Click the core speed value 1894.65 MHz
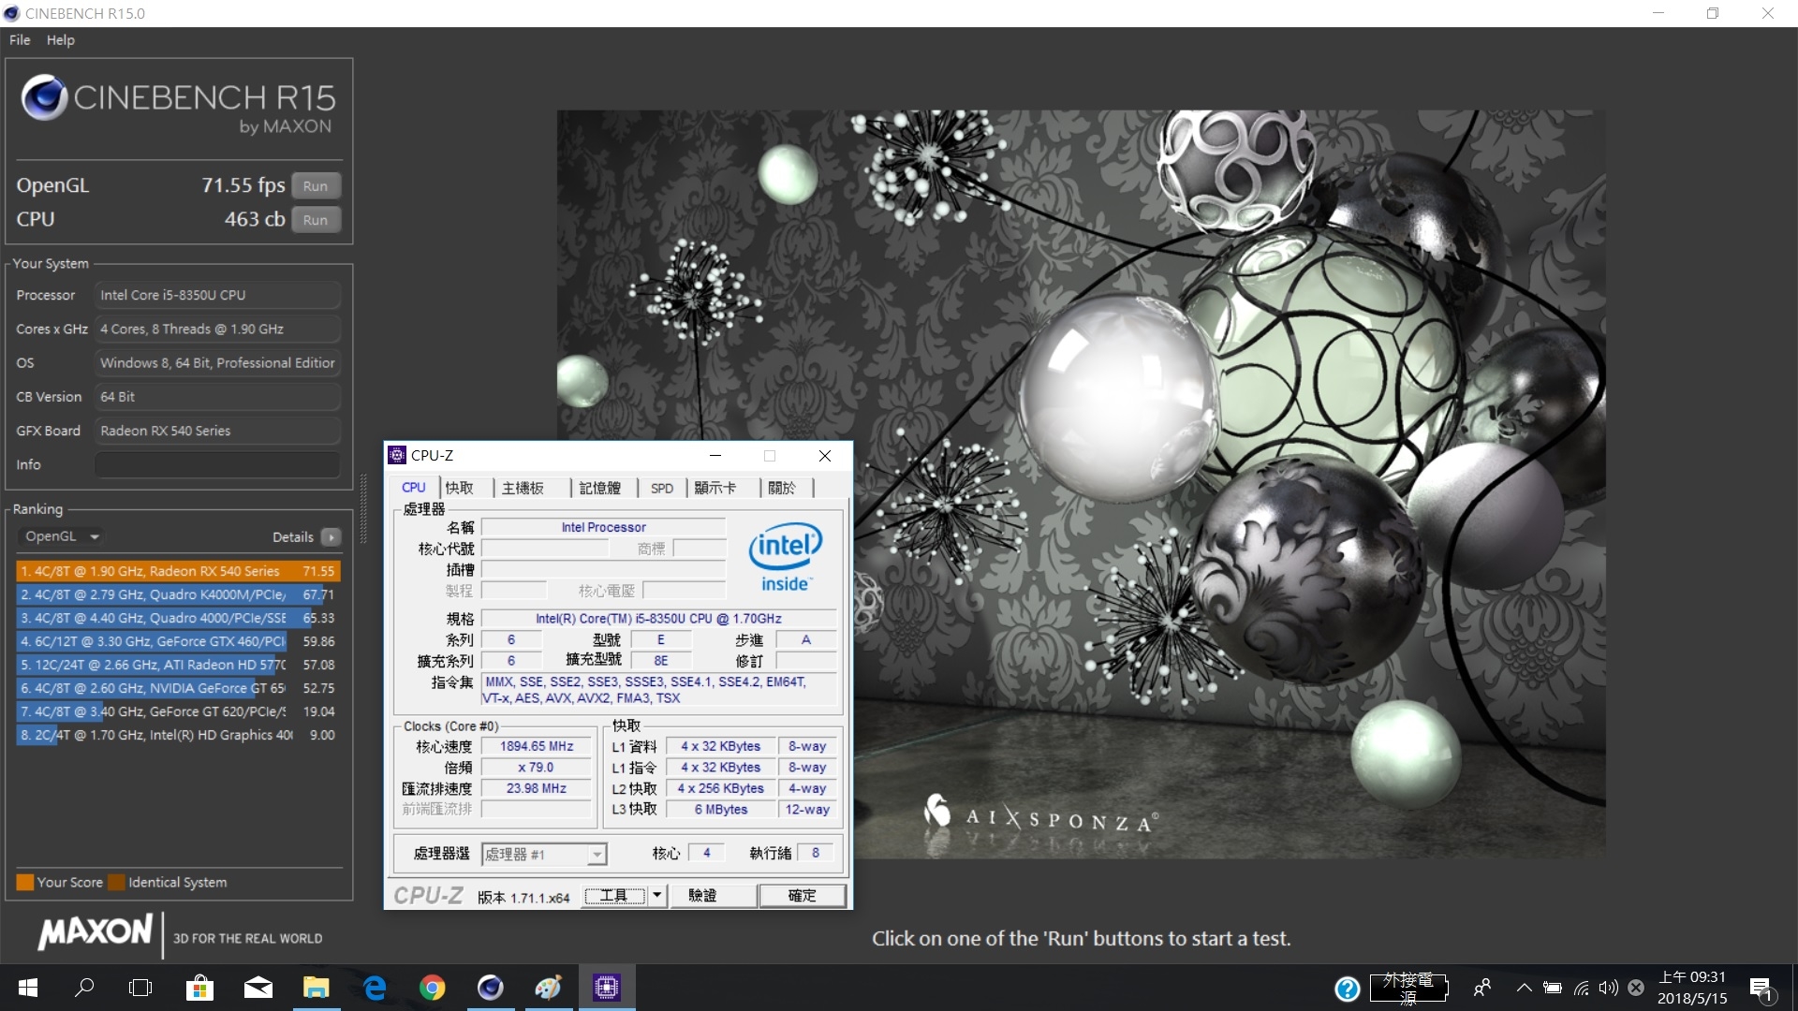Image resolution: width=1798 pixels, height=1011 pixels. coord(537,746)
